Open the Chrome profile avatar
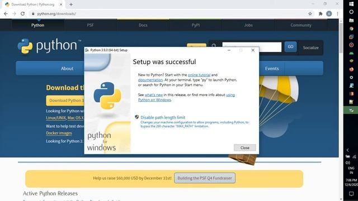The image size is (358, 201). pyautogui.click(x=329, y=13)
